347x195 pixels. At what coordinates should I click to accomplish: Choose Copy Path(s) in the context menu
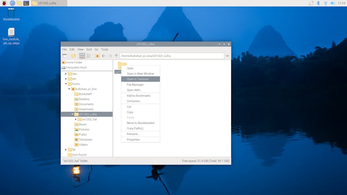click(x=141, y=128)
